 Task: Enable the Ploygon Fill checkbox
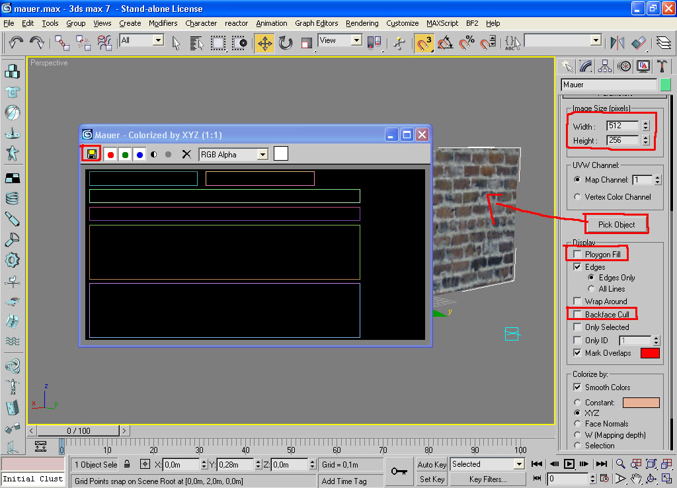[577, 254]
